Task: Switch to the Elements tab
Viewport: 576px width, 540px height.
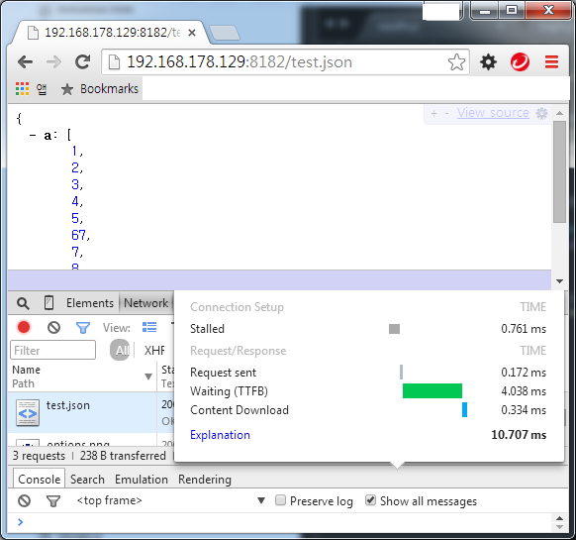Action: 90,303
